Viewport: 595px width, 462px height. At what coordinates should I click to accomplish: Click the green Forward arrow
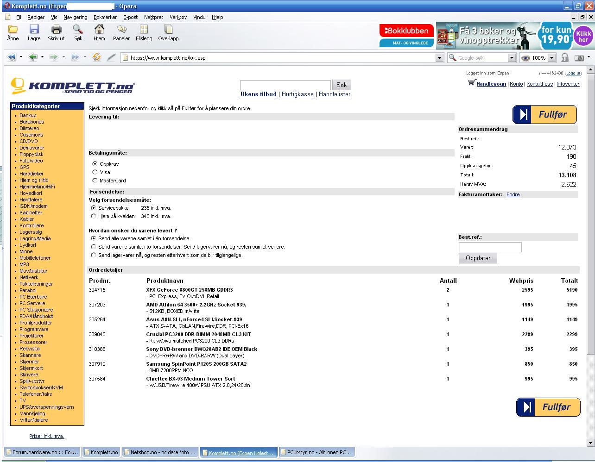click(x=54, y=57)
